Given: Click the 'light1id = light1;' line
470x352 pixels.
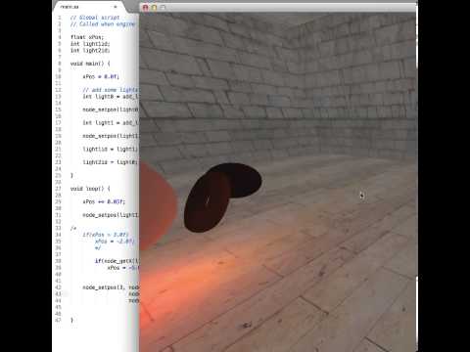Looking at the screenshot, I should coord(110,149).
